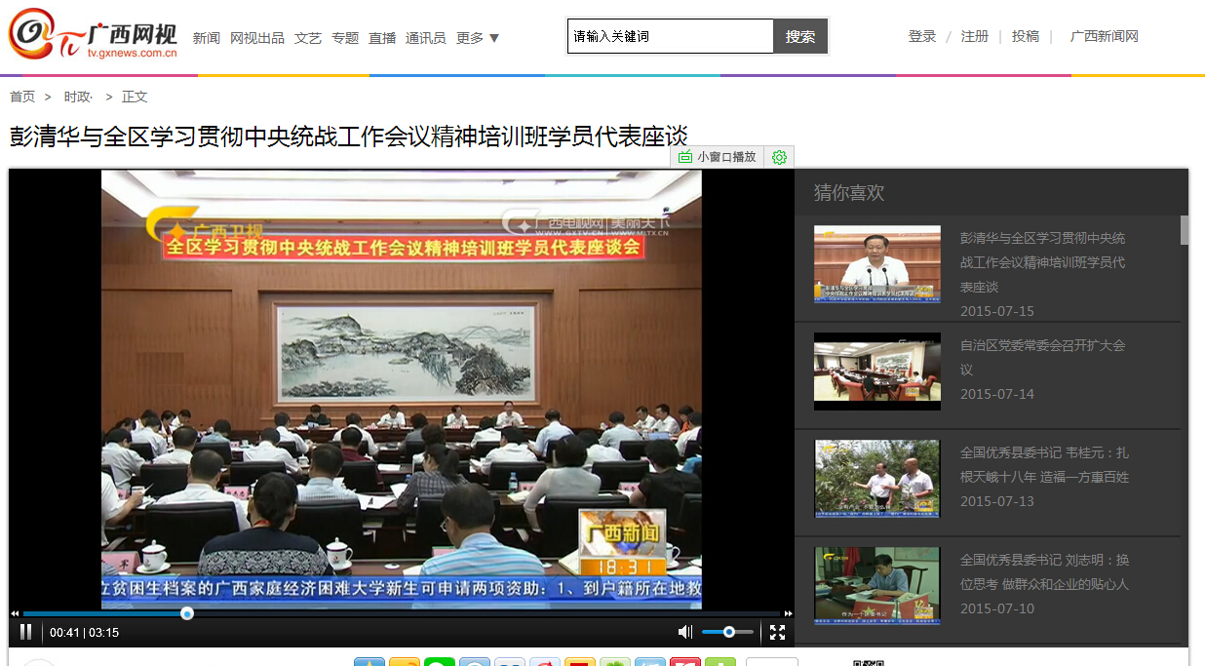Open the 直播 live page
Image resolution: width=1205 pixels, height=666 pixels.
tap(382, 38)
